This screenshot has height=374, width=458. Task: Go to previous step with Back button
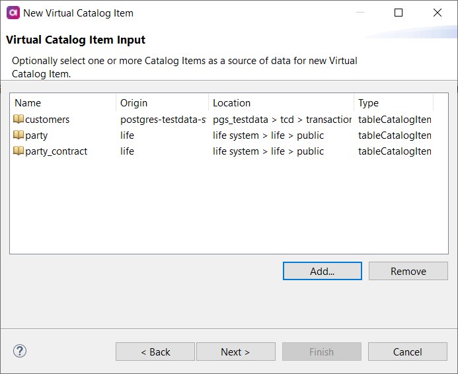point(155,352)
